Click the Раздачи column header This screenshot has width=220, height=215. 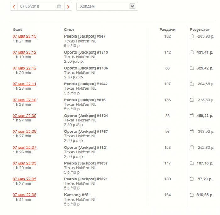168,30
